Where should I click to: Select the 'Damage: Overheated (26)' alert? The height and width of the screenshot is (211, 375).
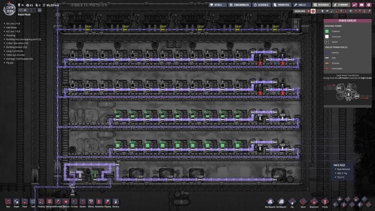pos(19,59)
